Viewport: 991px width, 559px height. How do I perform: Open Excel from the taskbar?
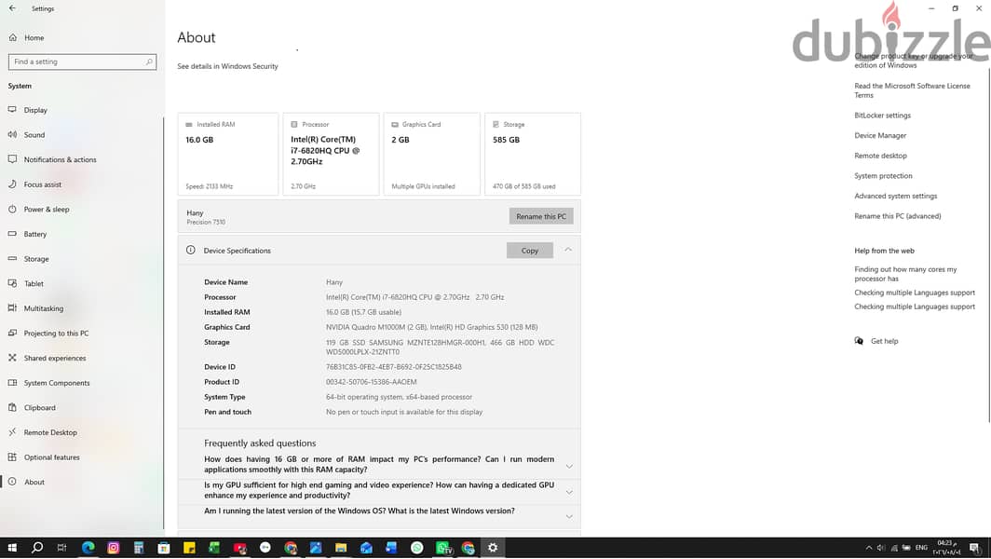click(214, 548)
